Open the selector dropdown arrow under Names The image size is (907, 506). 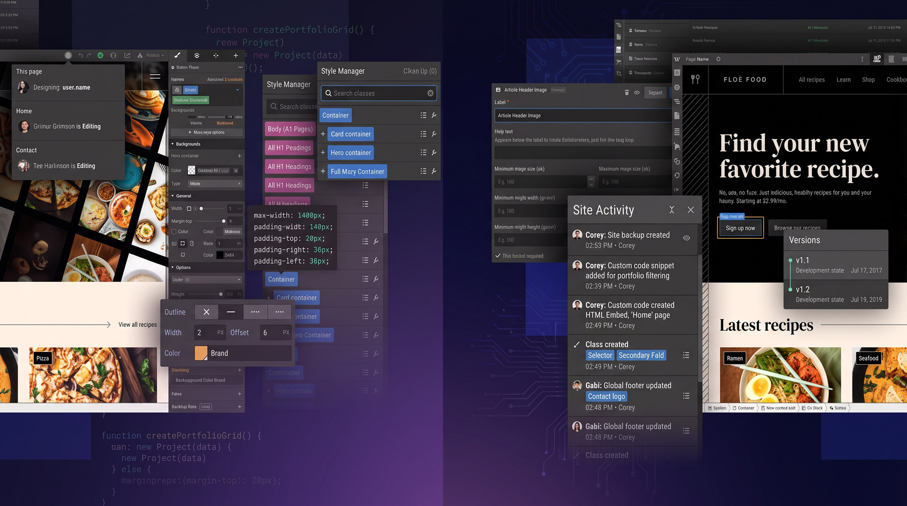tap(237, 90)
